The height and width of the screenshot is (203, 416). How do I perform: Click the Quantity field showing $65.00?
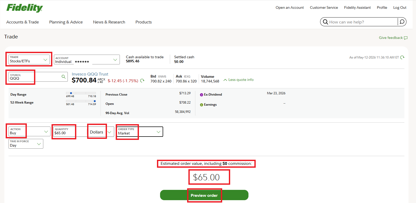click(70, 131)
